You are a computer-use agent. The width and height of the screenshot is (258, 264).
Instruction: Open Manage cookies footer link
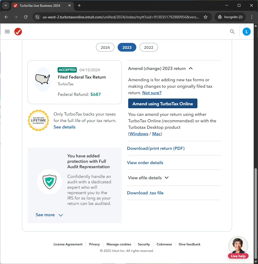tap(119, 244)
